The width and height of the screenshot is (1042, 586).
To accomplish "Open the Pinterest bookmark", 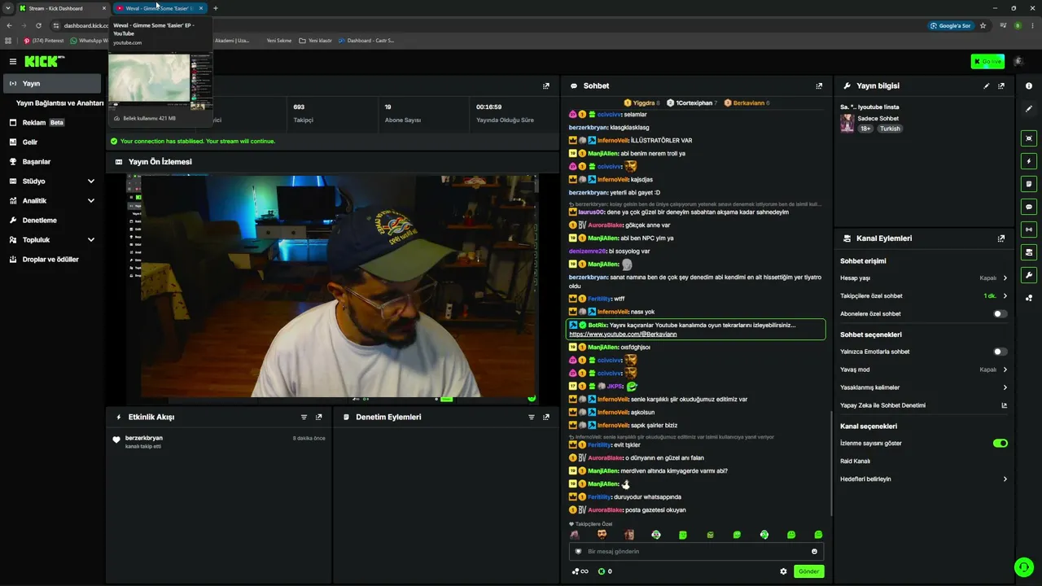I will 44,40.
